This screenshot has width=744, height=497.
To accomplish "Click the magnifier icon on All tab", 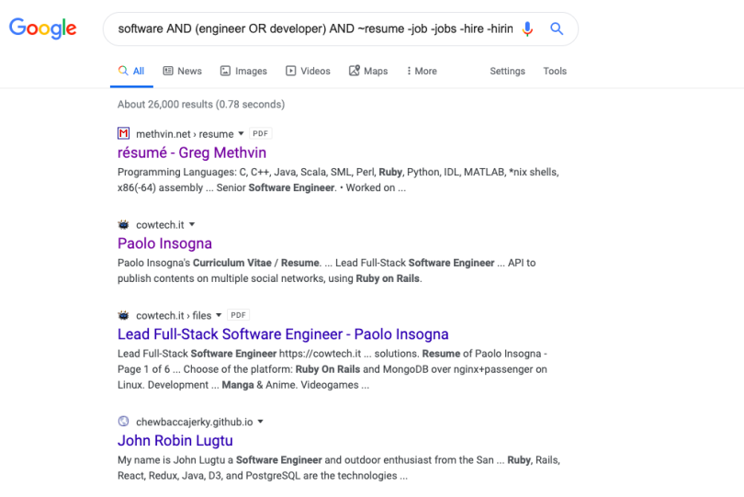I will coord(123,71).
